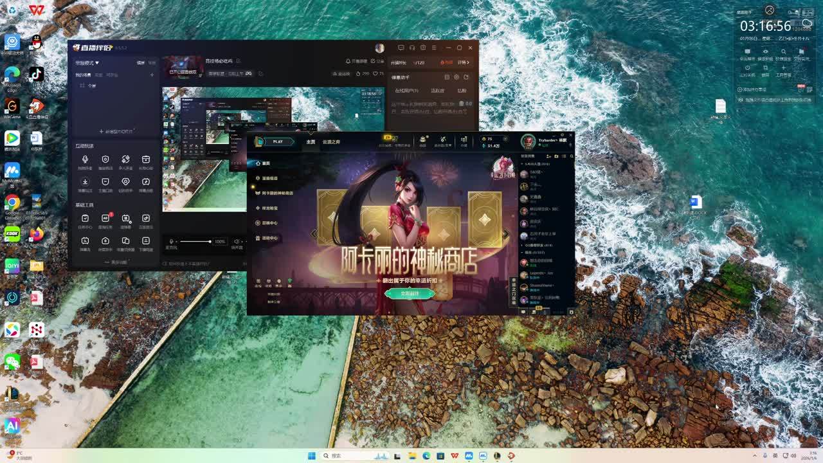The image size is (823, 463).
Task: Expand the 常规模式 mode dropdown
Action: tap(87, 63)
